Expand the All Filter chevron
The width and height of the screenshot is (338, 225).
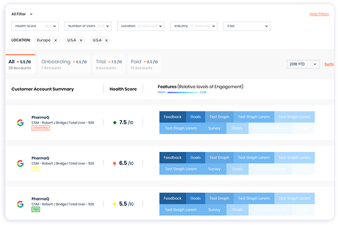pyautogui.click(x=31, y=14)
